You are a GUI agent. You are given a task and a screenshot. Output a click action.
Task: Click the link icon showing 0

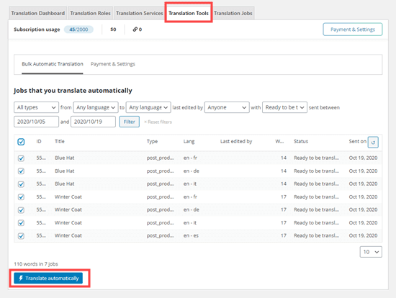pos(137,30)
